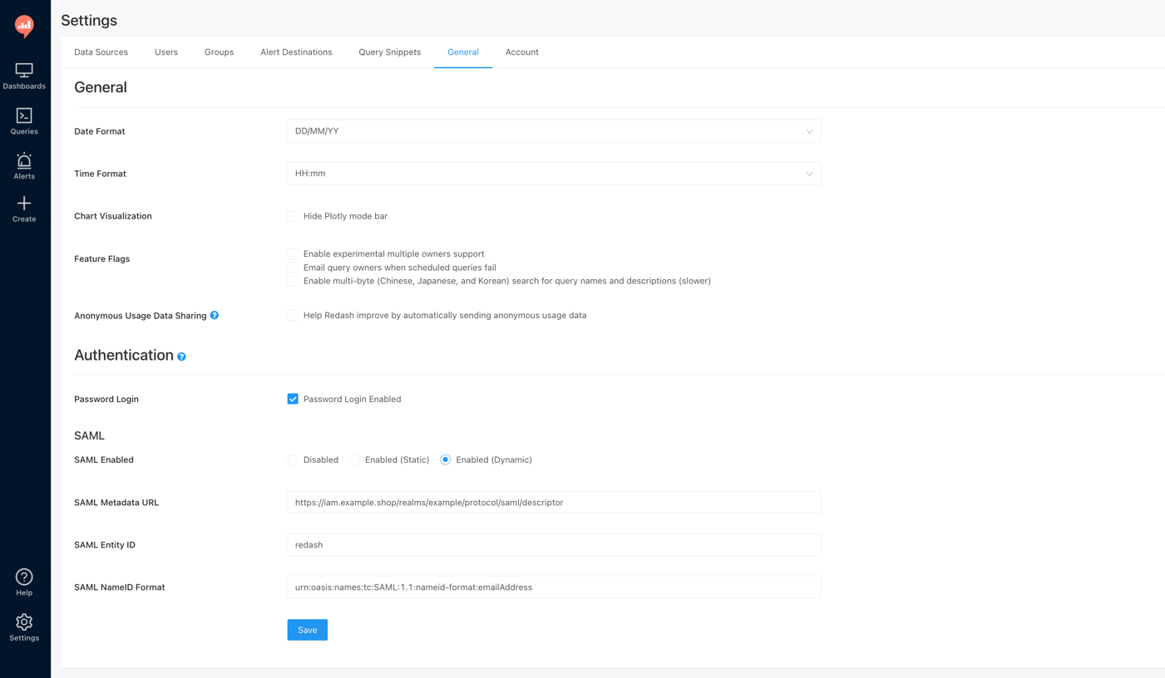Open the Settings gear icon
The image size is (1165, 678).
point(24,622)
